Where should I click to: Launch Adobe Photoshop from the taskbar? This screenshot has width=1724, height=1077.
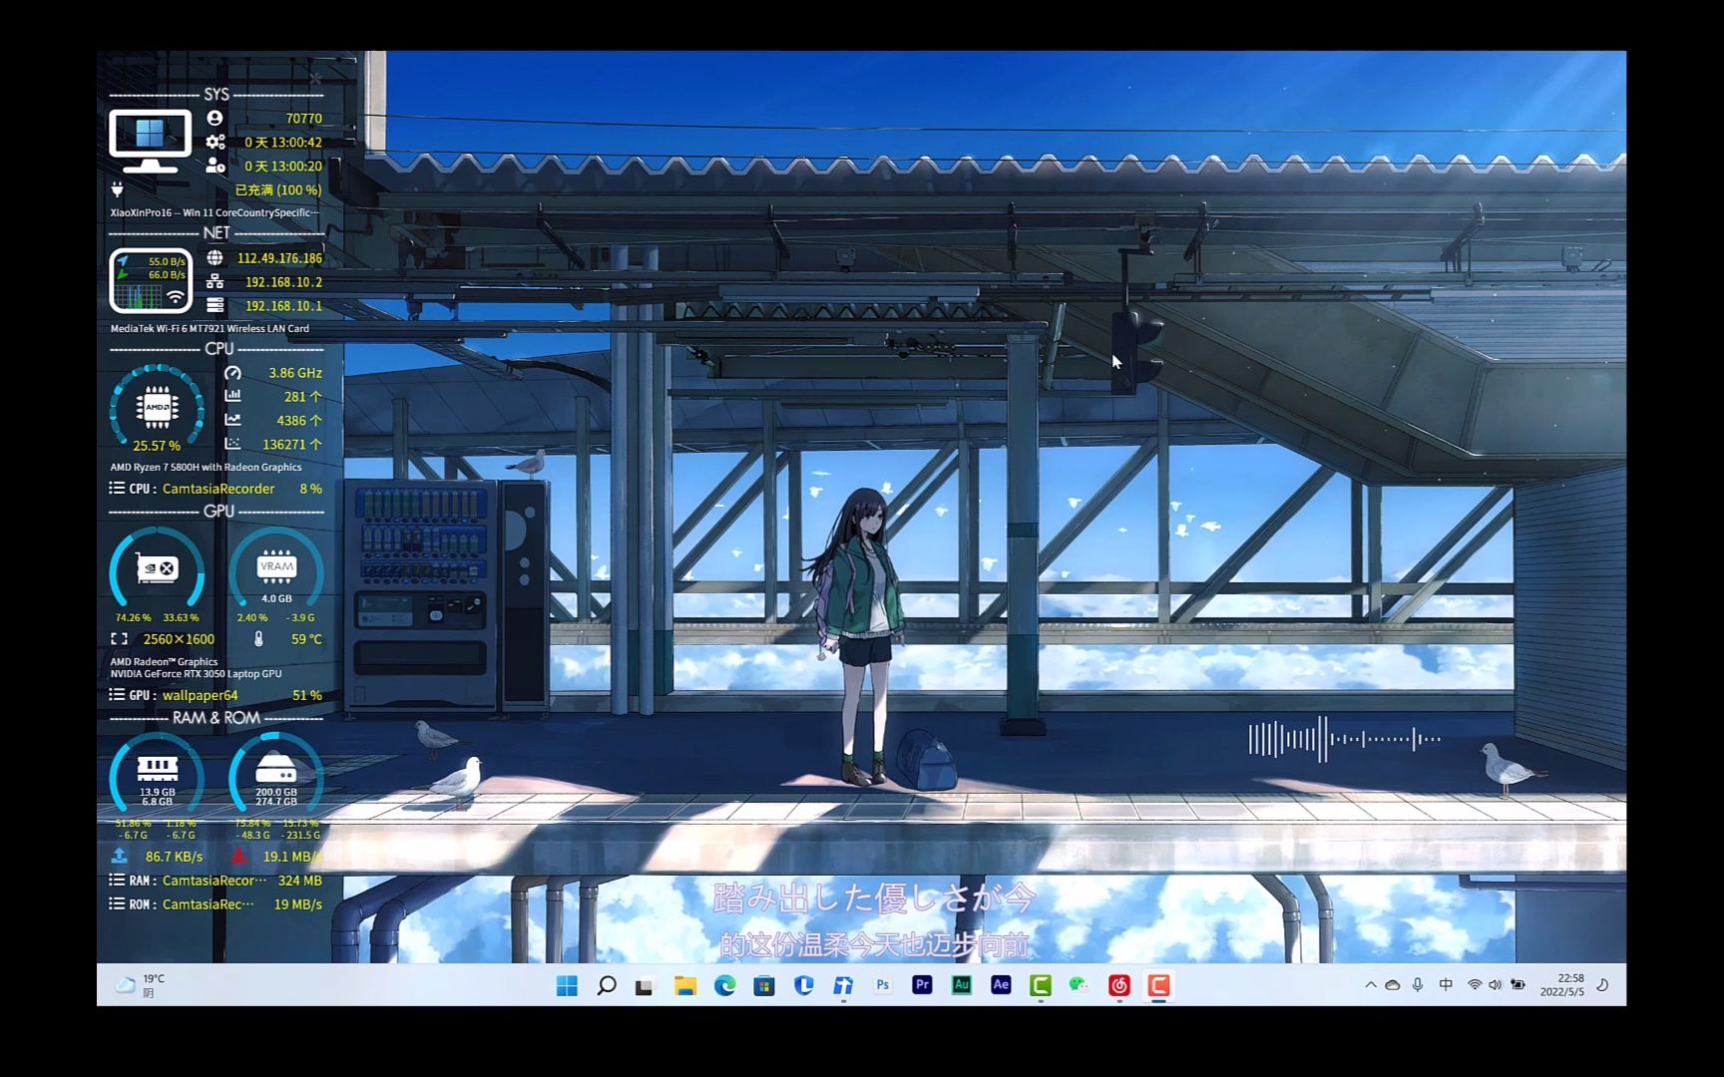pyautogui.click(x=882, y=985)
